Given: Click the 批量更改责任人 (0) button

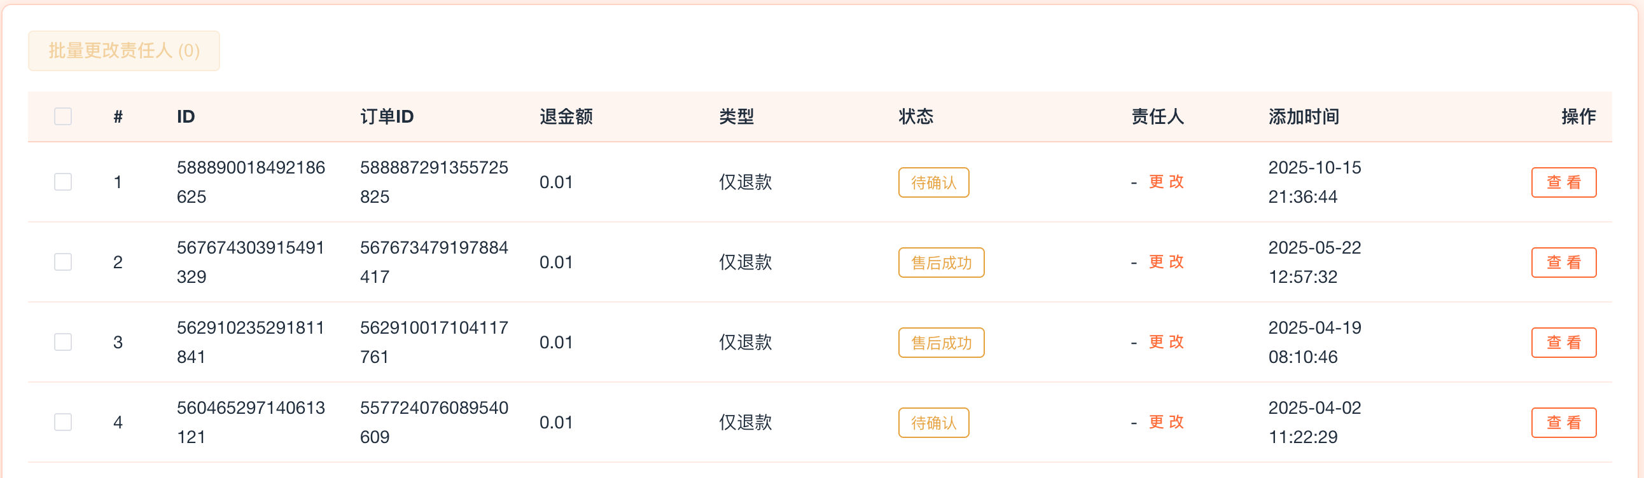Looking at the screenshot, I should click(x=124, y=51).
